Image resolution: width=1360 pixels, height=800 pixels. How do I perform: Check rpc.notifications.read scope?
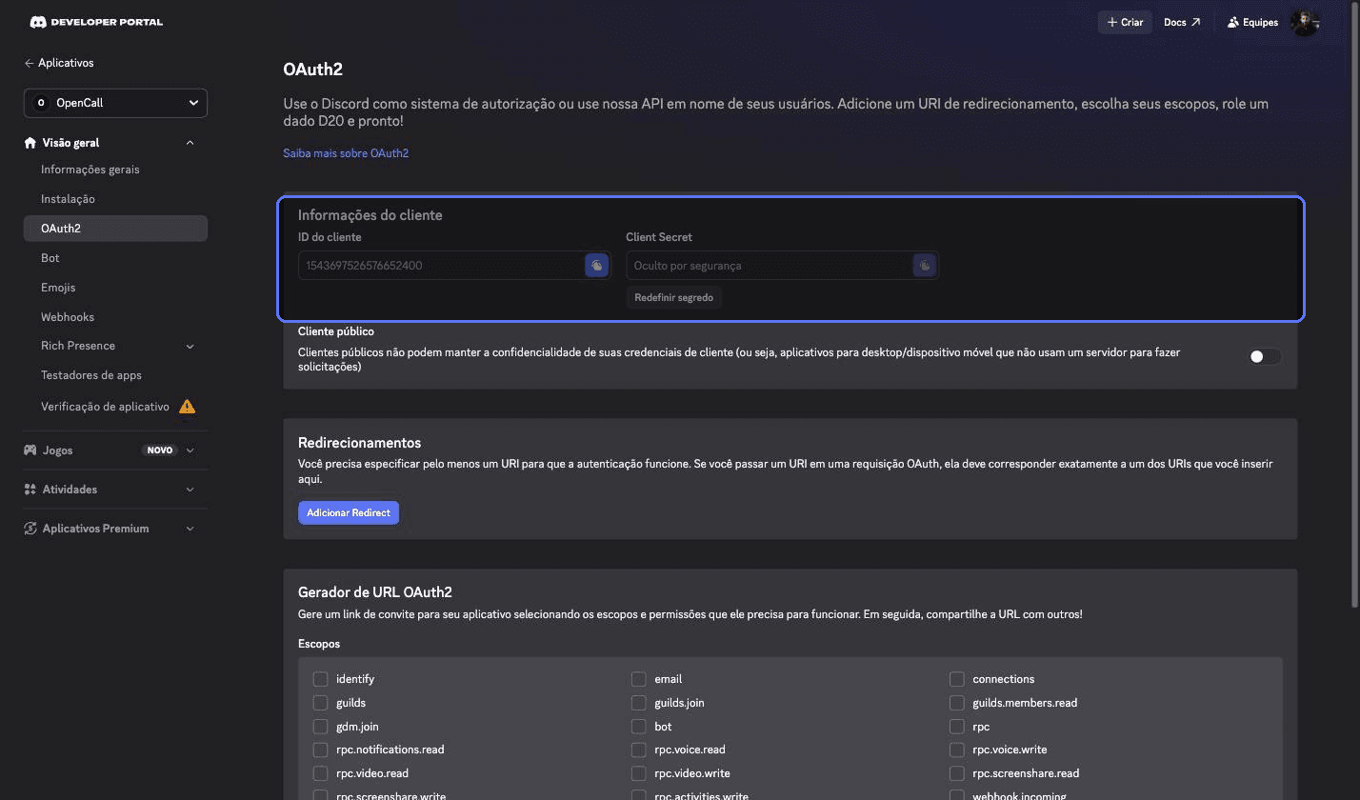320,750
